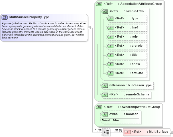The image size is (173, 137).
Task: Click the AG icon next to AssociationAttributeGroup
Action: (x=99, y=4)
